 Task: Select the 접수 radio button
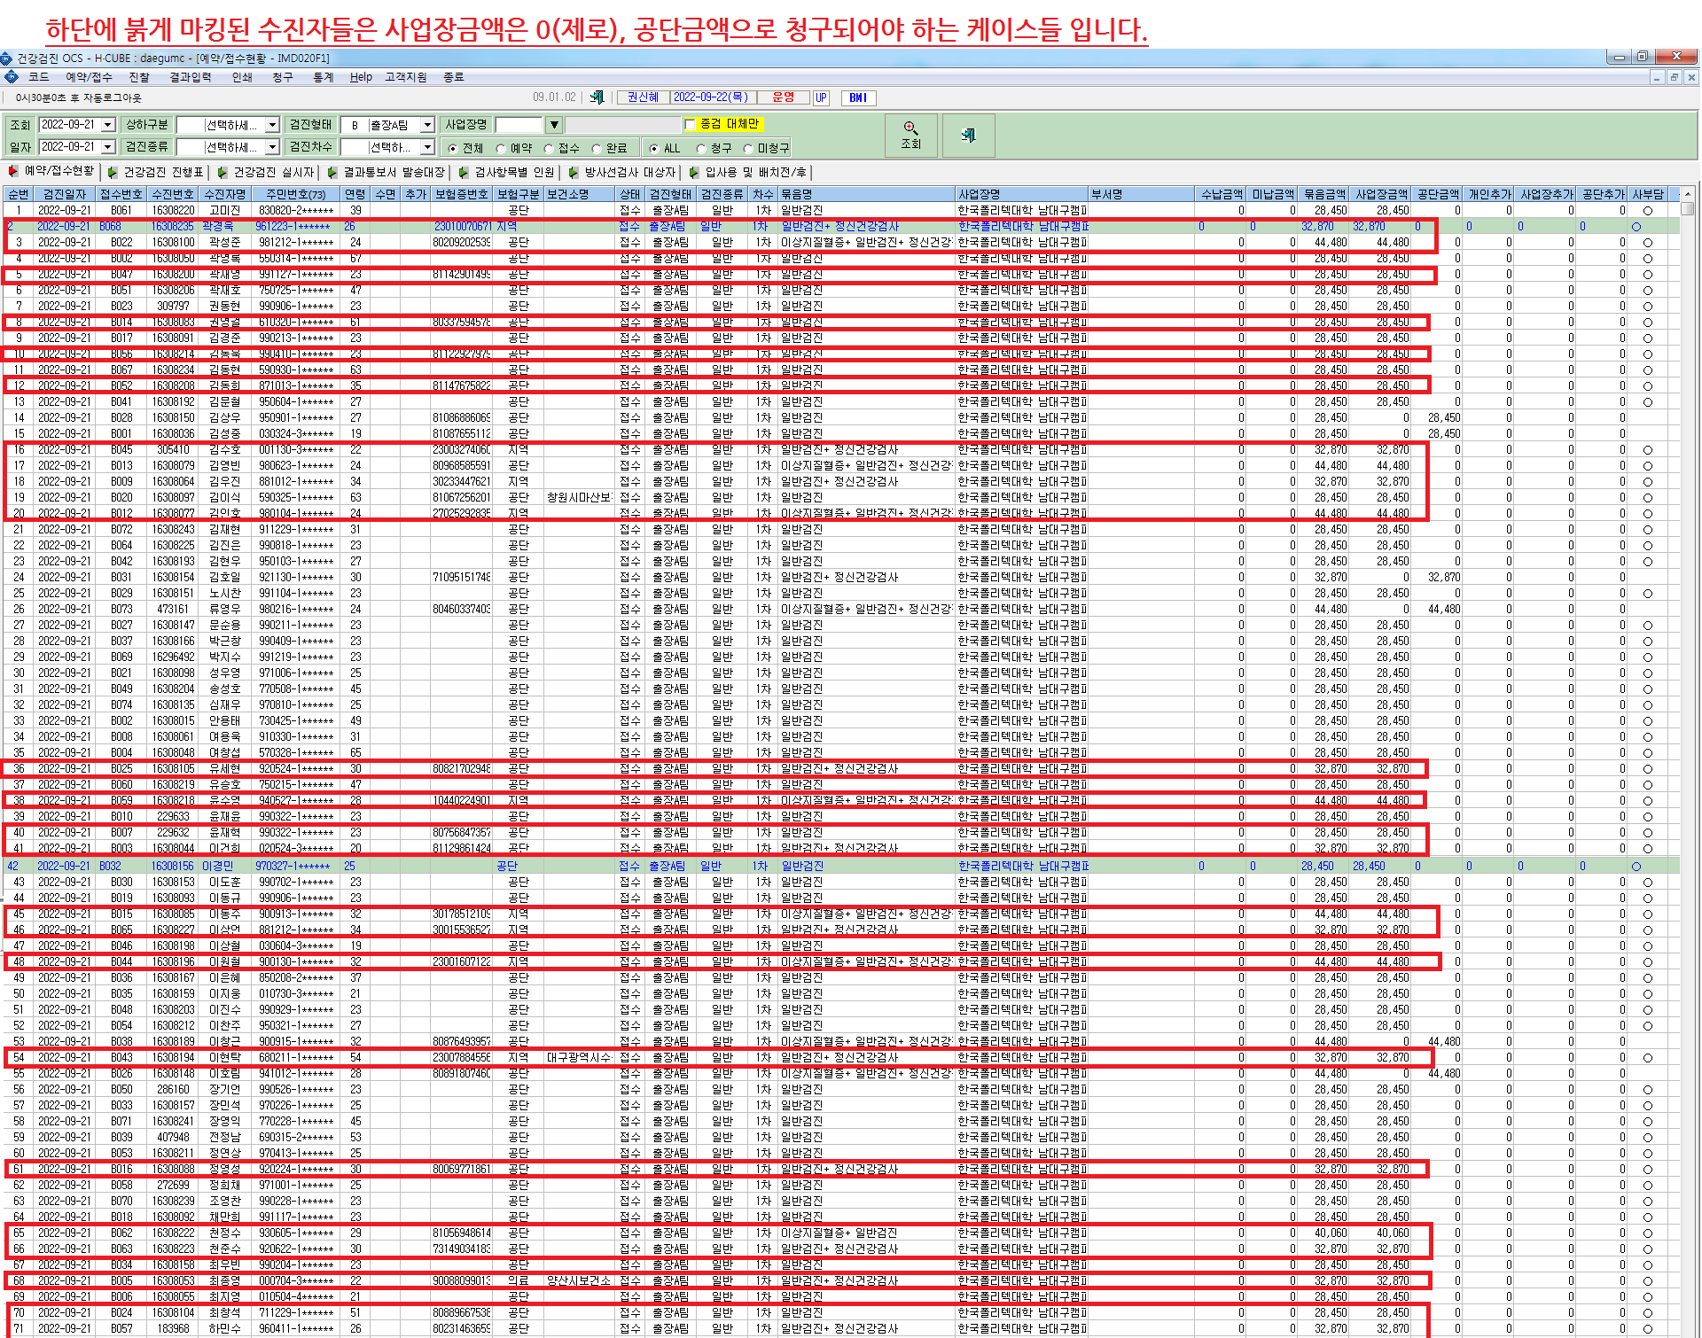[x=549, y=148]
